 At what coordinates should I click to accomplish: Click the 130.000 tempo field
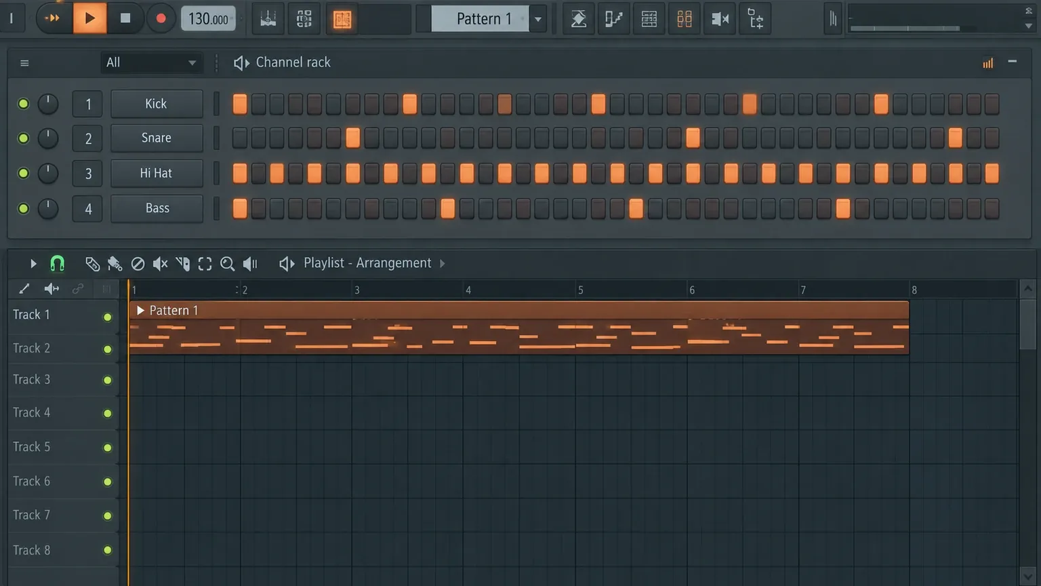click(x=208, y=19)
